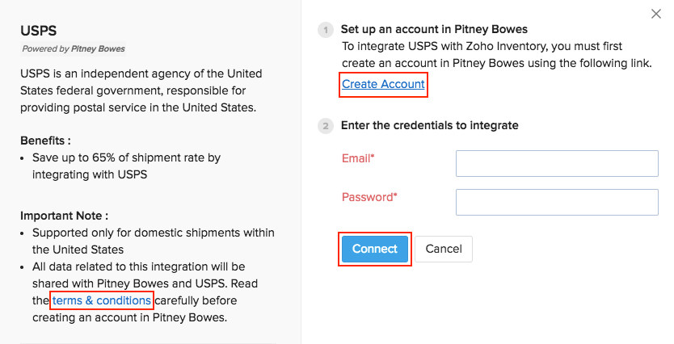
Task: Click the Benefits heading
Action: 45,141
